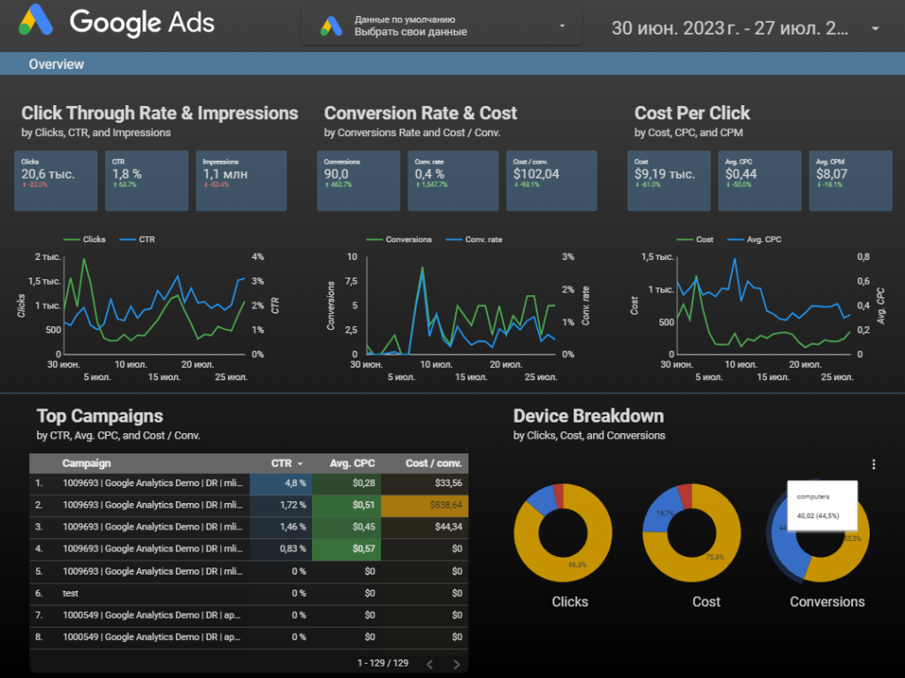The height and width of the screenshot is (678, 905).
Task: Sort table by CTR column header
Action: tap(281, 463)
